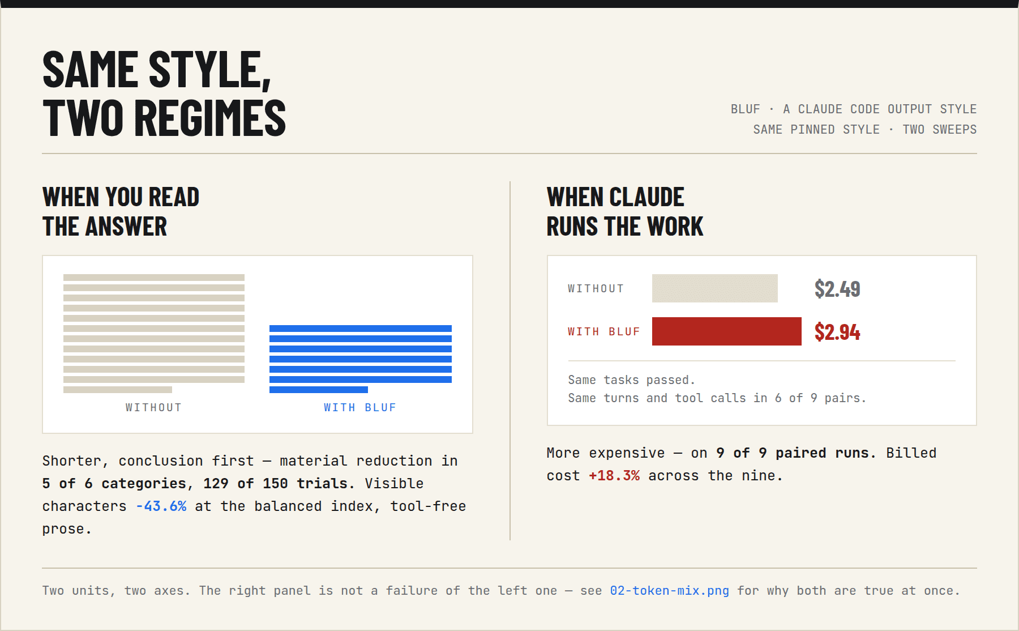
Task: Select the blue "WITH BLUF" label
Action: tap(360, 407)
